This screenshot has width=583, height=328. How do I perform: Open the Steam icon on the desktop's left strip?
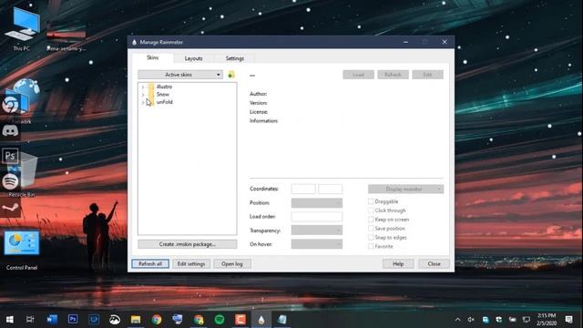pos(10,209)
